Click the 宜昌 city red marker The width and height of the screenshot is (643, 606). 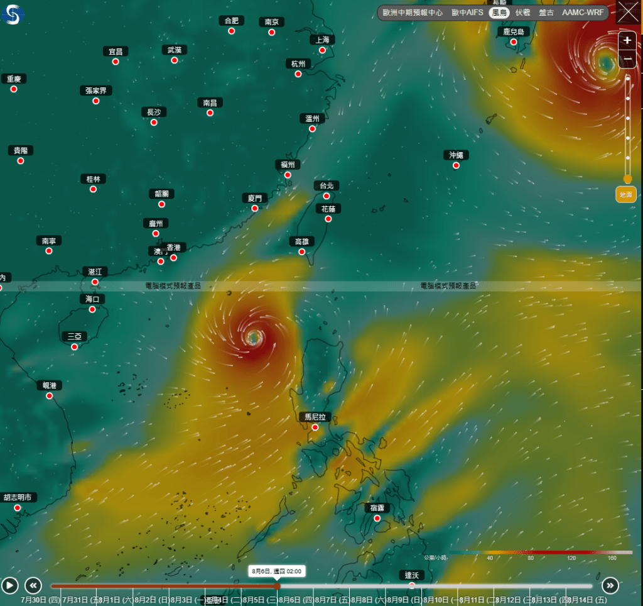click(116, 62)
